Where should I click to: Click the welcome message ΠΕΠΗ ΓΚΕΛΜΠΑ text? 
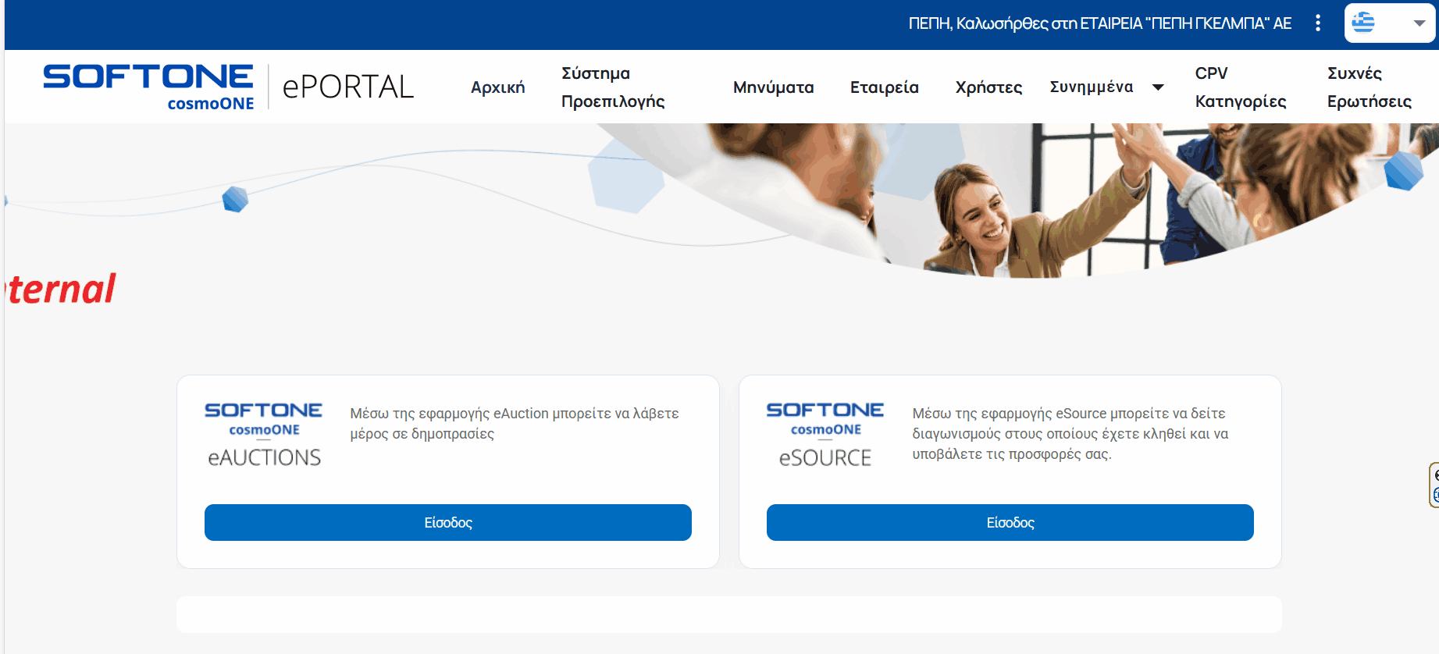(1100, 23)
